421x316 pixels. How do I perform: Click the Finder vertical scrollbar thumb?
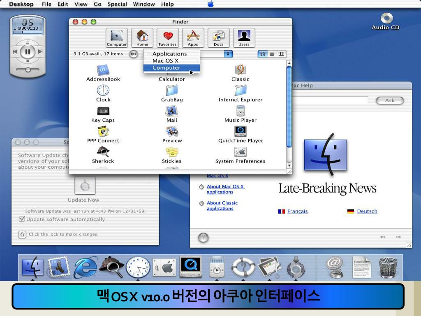pos(289,106)
